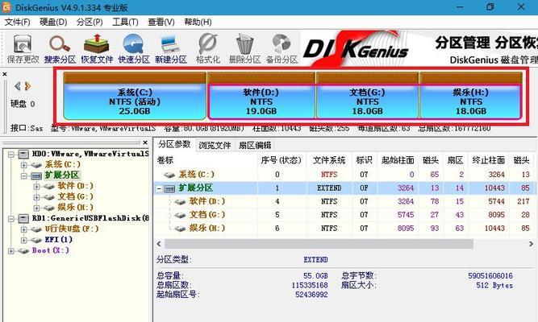This screenshot has height=322, width=538.
Task: Close the tree panel with the x
Action: (x=145, y=142)
